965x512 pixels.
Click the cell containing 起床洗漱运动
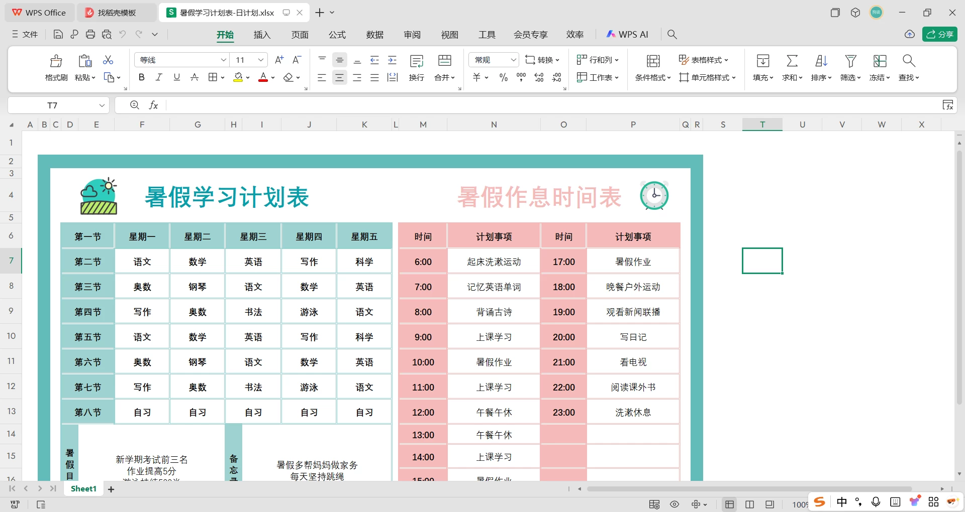pyautogui.click(x=494, y=262)
